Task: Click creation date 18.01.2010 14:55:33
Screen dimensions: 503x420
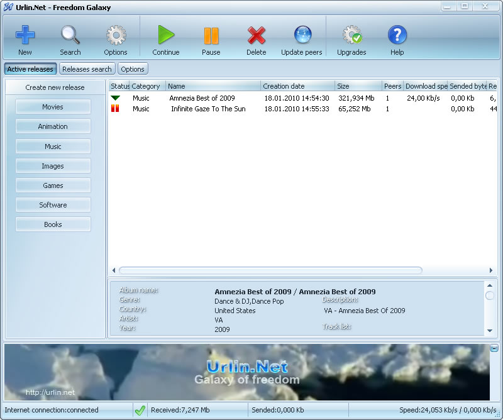Action: tap(297, 109)
